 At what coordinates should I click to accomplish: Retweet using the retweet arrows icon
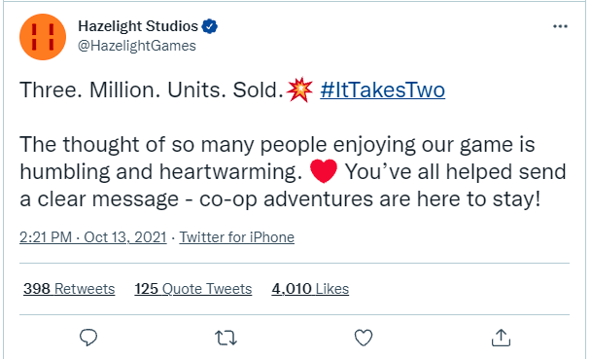[x=226, y=338]
